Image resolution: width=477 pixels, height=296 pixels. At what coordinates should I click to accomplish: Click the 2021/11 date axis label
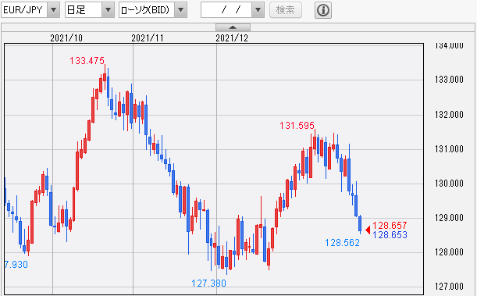pos(148,38)
